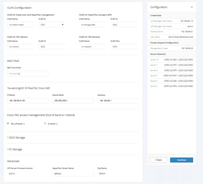The image size is (203, 184).
Task: Click the info icon beside In band
Action: click(57, 124)
